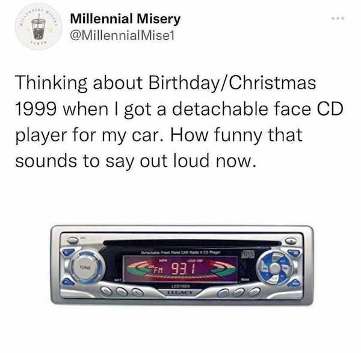The width and height of the screenshot is (361, 353).
Task: Click the first bottom-left oval preset button
Action: coord(106,290)
